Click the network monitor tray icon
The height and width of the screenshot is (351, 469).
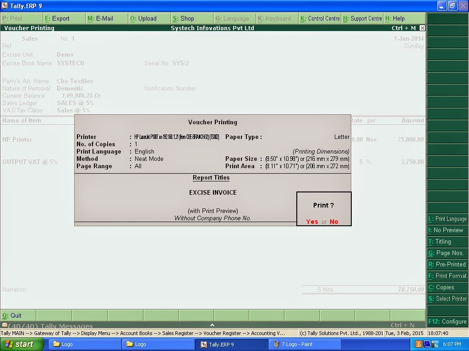pyautogui.click(x=435, y=344)
